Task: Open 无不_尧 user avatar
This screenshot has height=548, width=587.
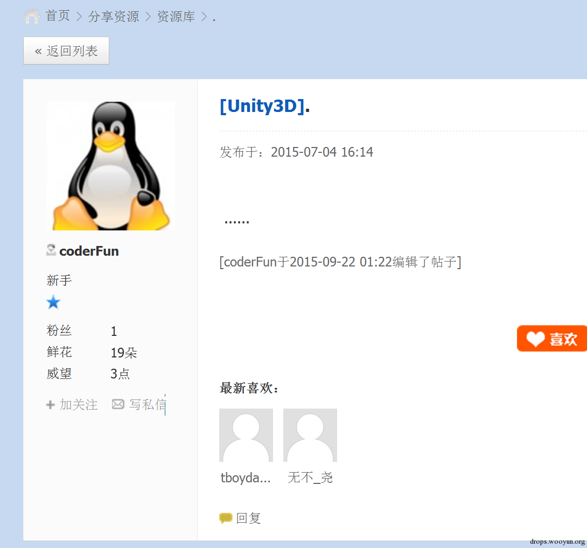Action: point(310,435)
